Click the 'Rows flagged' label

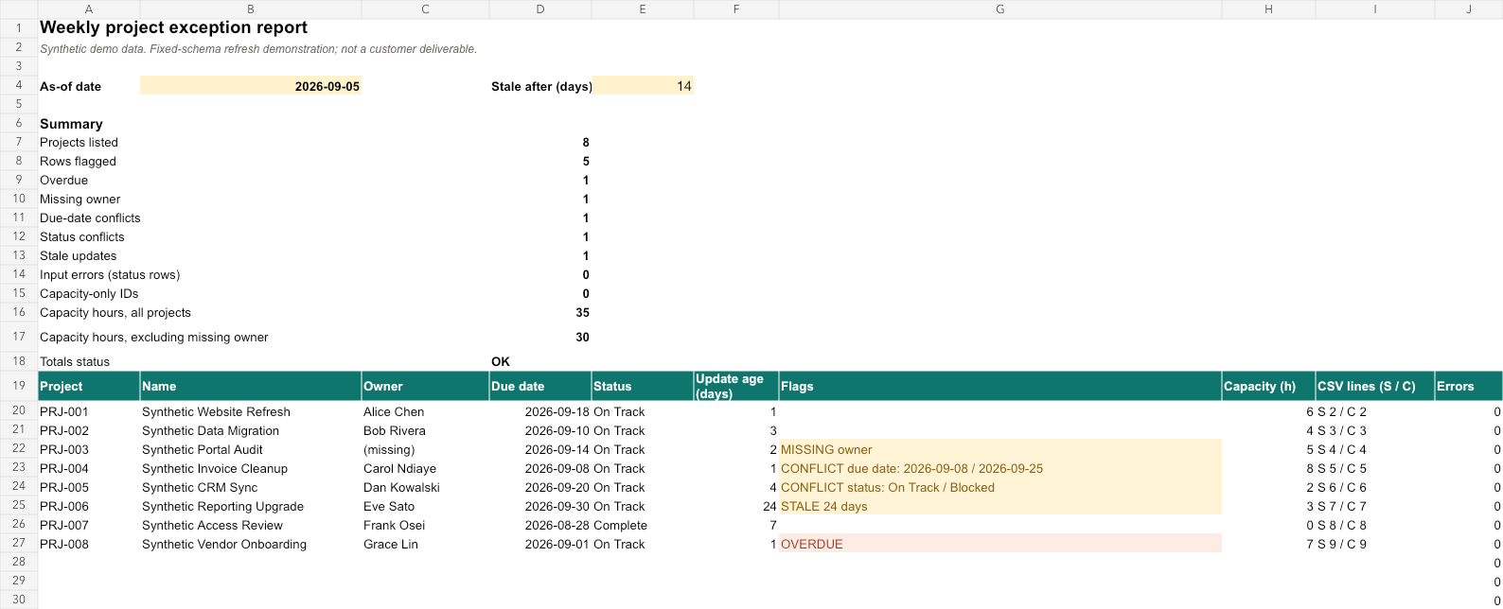pos(78,162)
